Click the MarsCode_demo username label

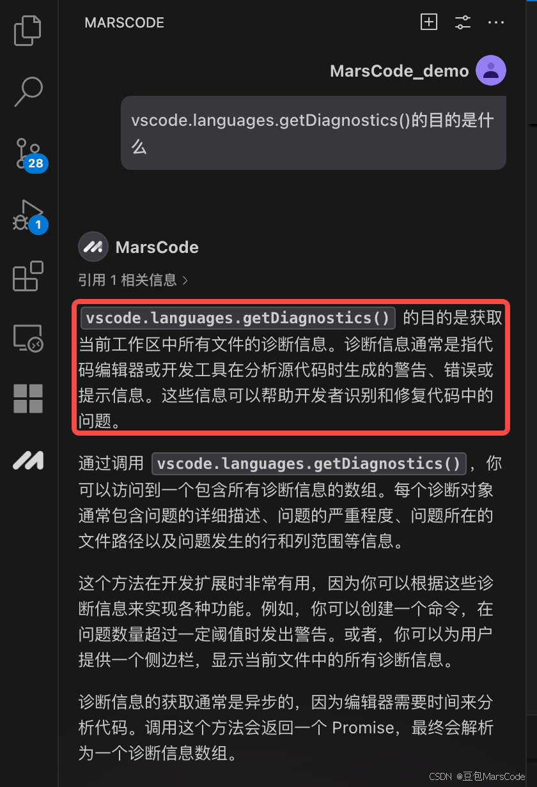tap(400, 71)
